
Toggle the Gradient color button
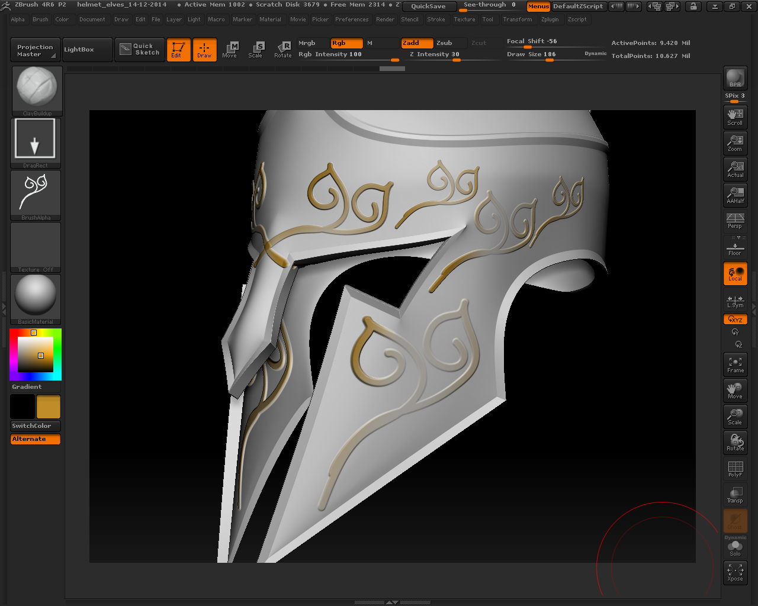coord(36,387)
